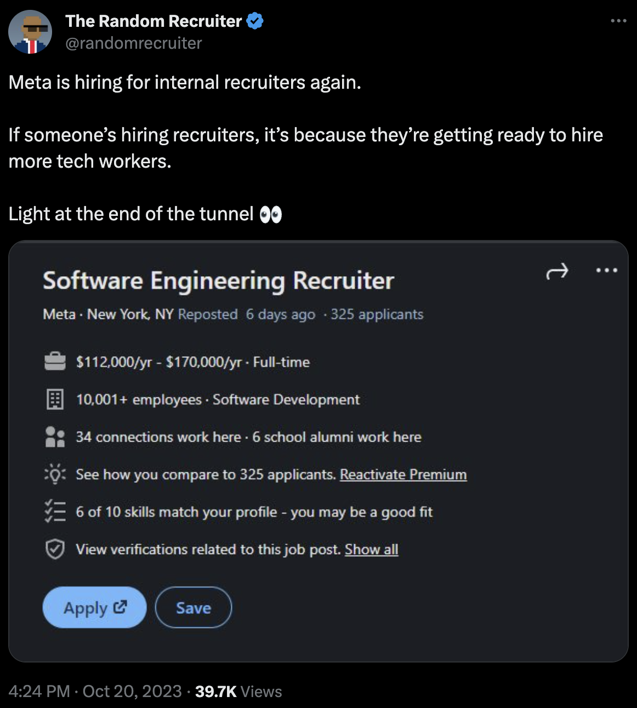The height and width of the screenshot is (708, 637).
Task: Click The Random Recruiter display name
Action: [153, 21]
